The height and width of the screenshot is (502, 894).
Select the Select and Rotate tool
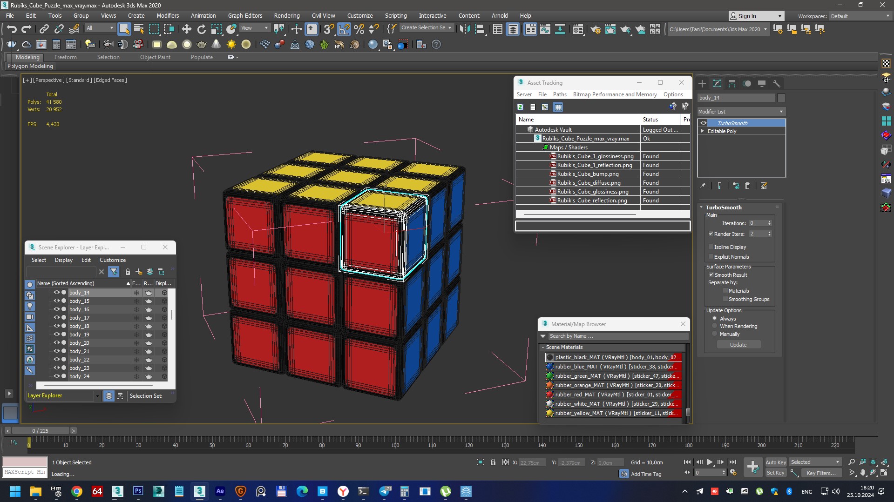(202, 29)
